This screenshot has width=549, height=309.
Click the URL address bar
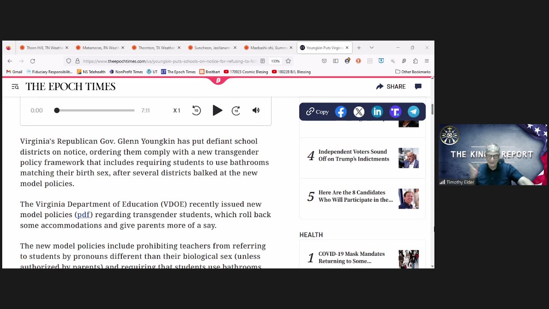tap(169, 61)
